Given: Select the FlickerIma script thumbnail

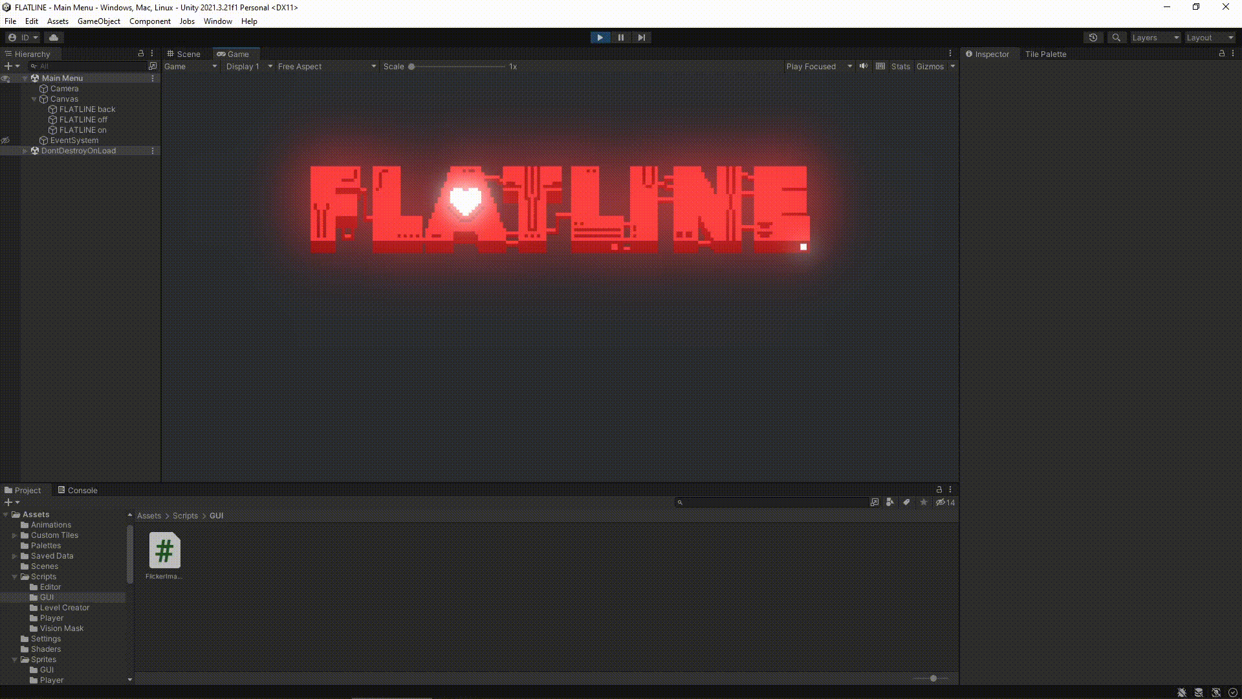Looking at the screenshot, I should point(164,550).
